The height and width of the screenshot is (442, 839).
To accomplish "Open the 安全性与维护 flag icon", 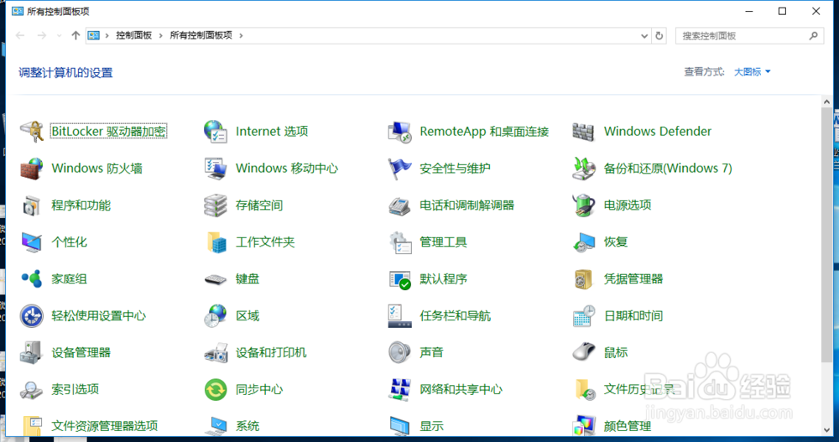I will (x=399, y=169).
